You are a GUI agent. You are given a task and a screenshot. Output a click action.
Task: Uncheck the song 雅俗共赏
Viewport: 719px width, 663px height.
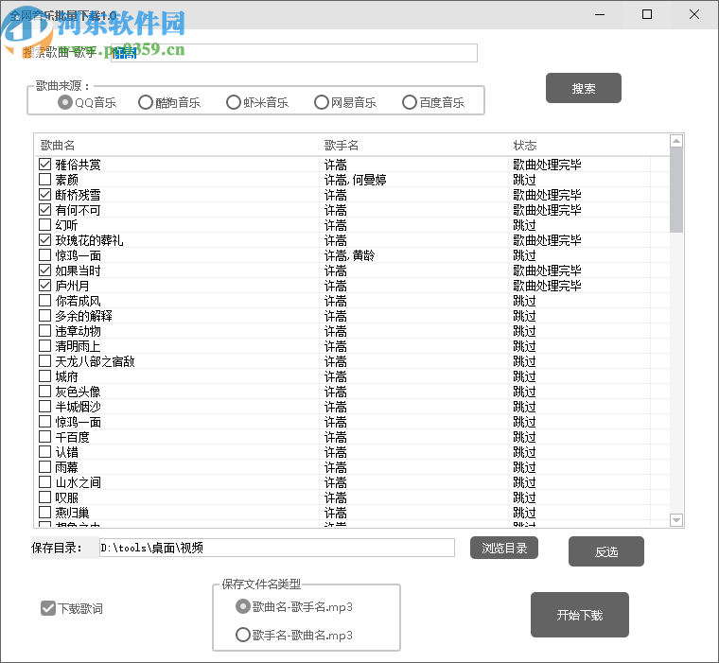(x=45, y=165)
